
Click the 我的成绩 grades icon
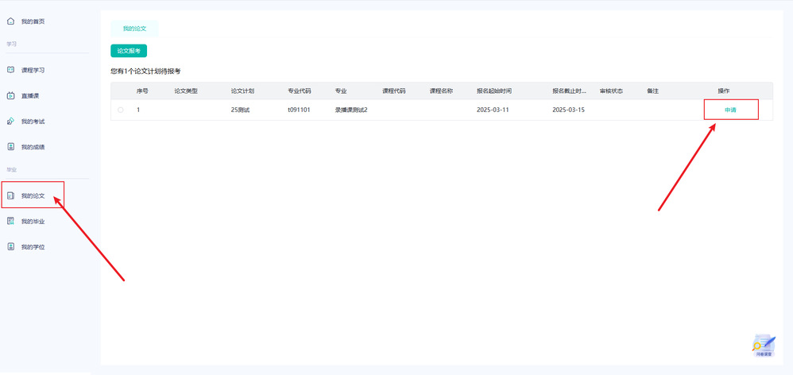tap(10, 147)
